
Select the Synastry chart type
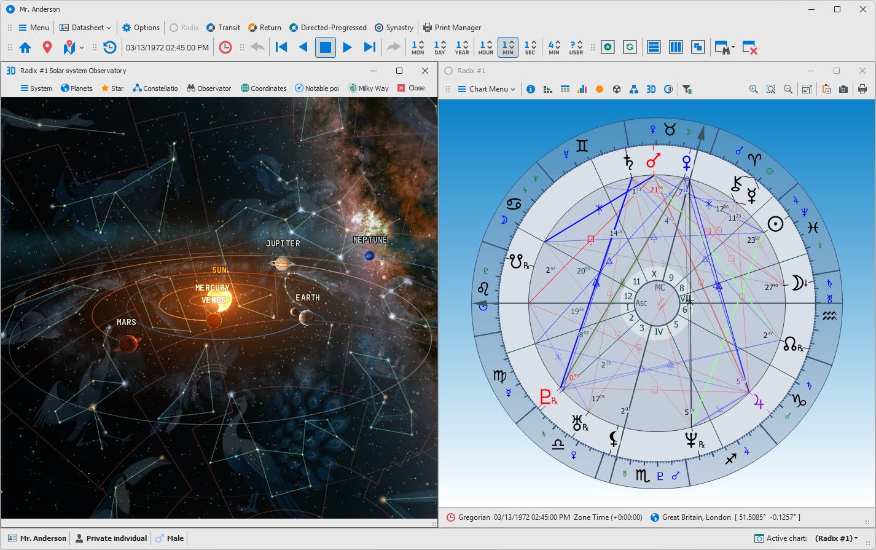pyautogui.click(x=394, y=28)
